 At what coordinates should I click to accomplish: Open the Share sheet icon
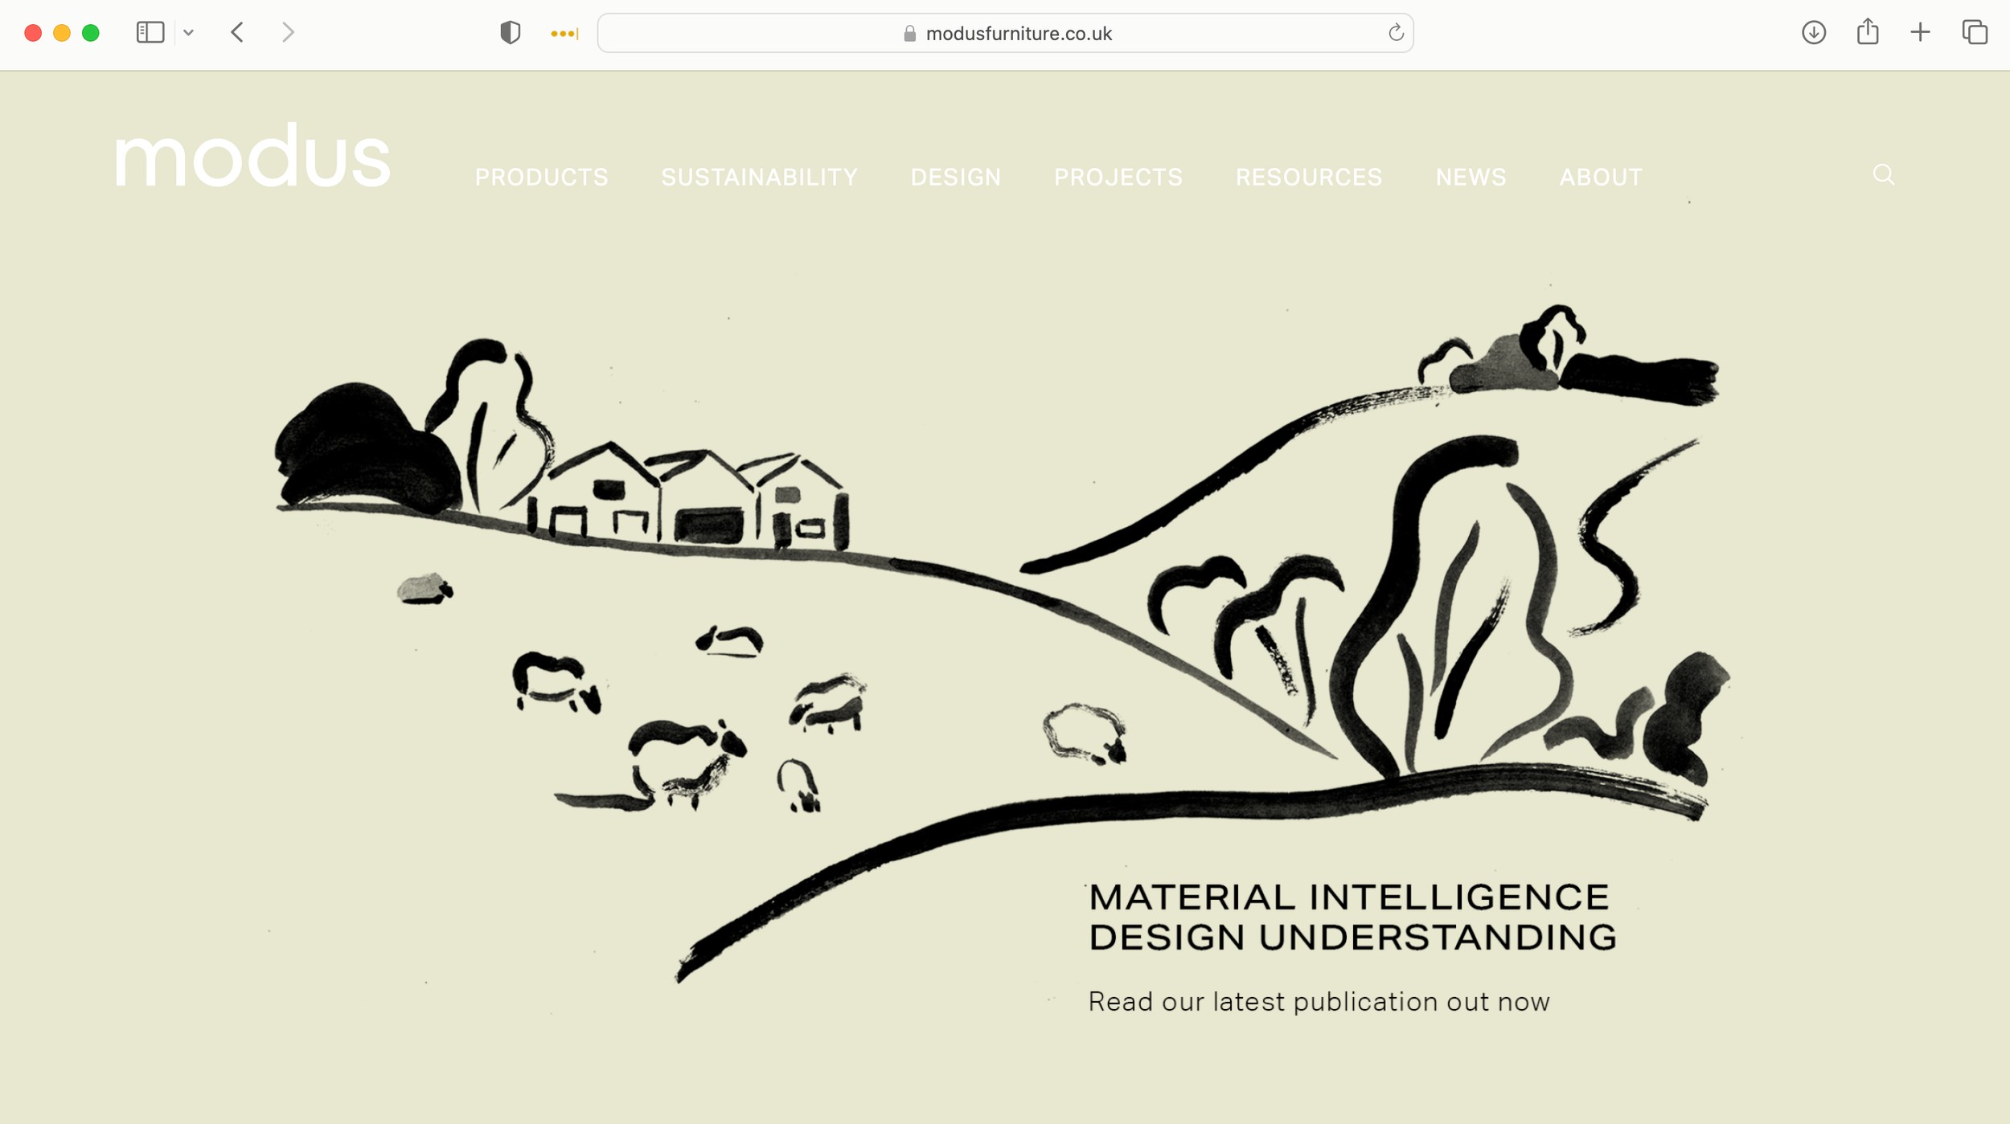pos(1868,31)
